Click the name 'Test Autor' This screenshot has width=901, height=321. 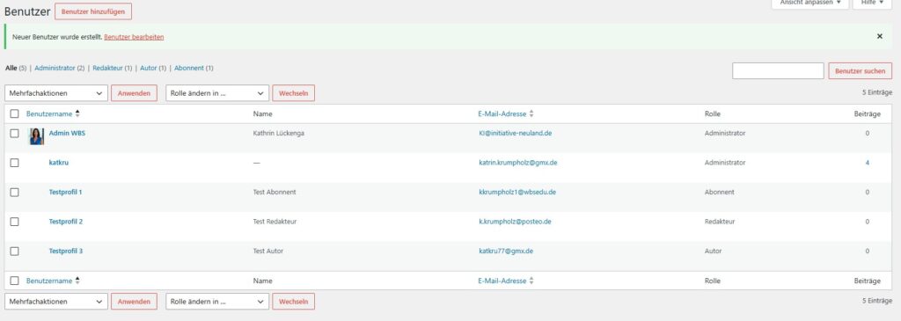pos(267,251)
